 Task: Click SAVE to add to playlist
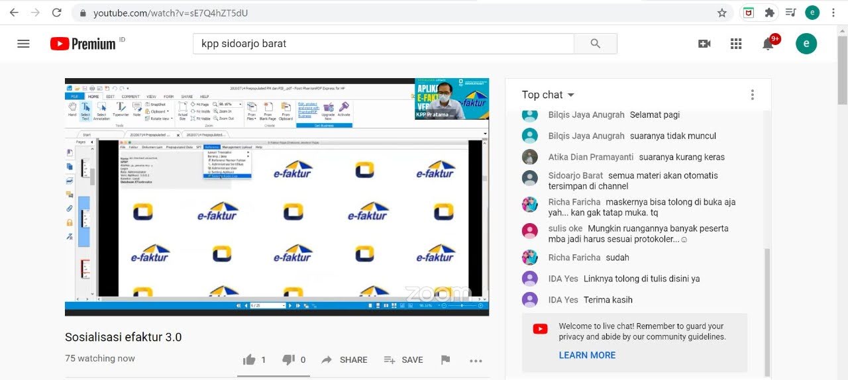403,359
